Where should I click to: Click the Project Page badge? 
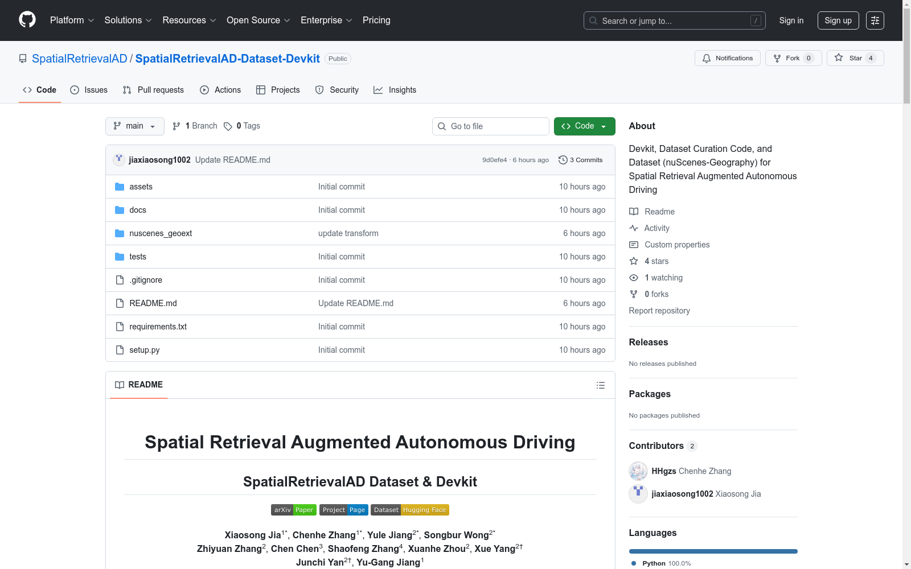(344, 510)
